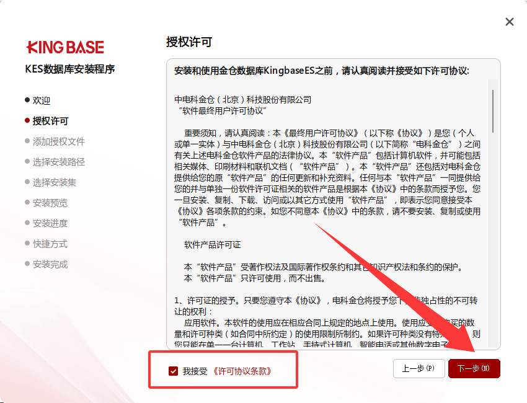Select the 添加授权文件 step
Viewport: 527px width, 403px height.
pos(55,141)
